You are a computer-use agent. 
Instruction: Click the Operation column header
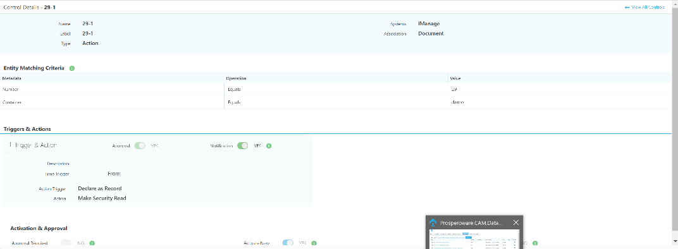point(336,78)
